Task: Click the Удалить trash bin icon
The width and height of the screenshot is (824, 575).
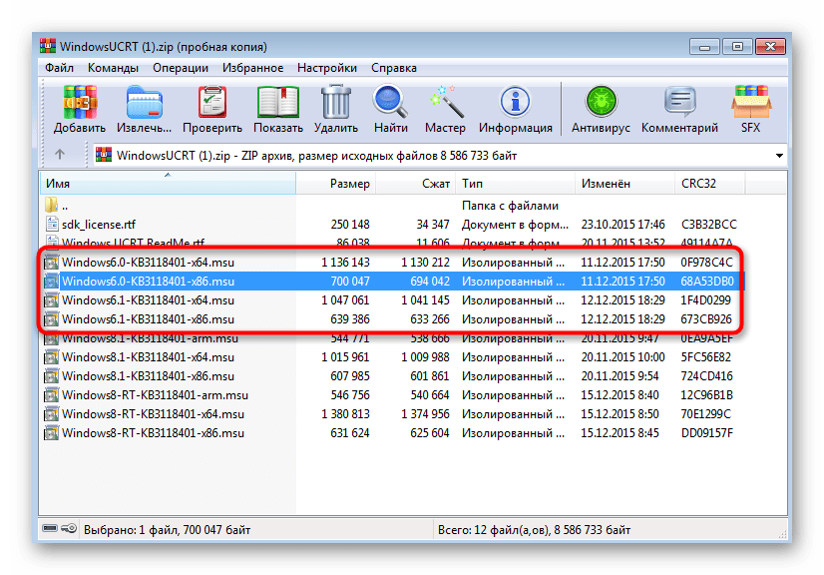Action: [336, 102]
